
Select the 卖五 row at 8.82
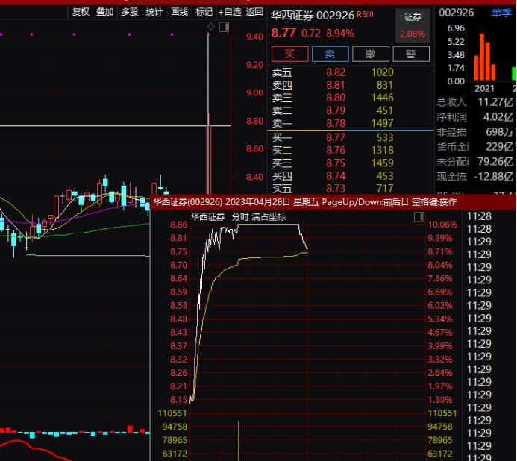(333, 72)
